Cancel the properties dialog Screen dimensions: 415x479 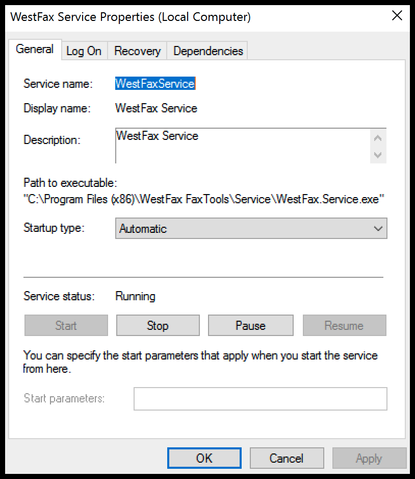287,458
